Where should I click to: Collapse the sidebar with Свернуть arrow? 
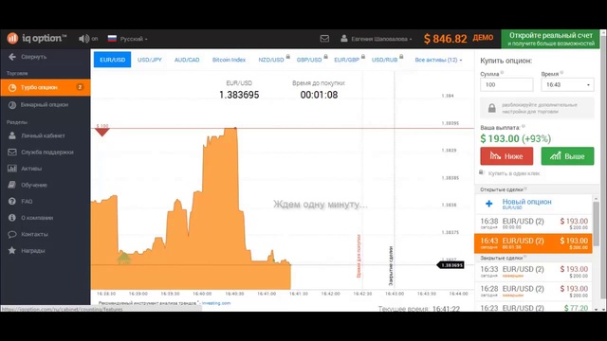[12, 57]
